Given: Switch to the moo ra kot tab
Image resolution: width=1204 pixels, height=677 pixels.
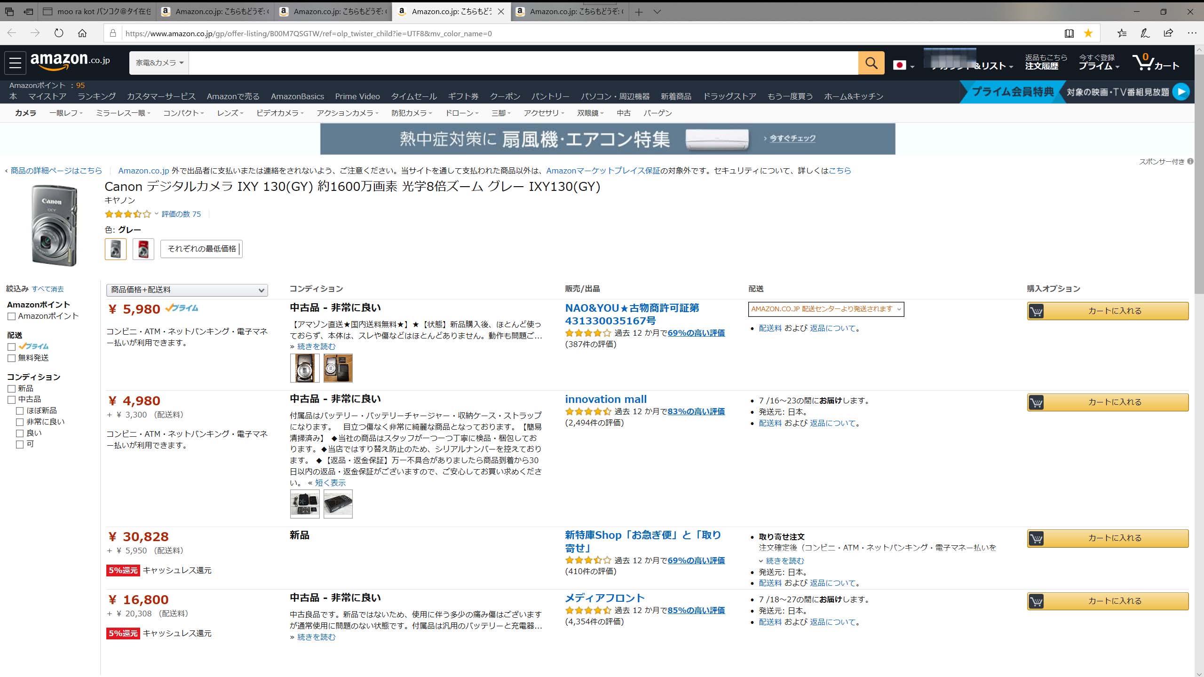Looking at the screenshot, I should click(x=98, y=12).
